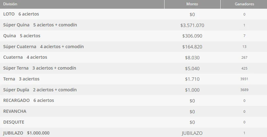The width and height of the screenshot is (267, 137).
Task: Select the 3931 winners count
Action: tap(244, 79)
